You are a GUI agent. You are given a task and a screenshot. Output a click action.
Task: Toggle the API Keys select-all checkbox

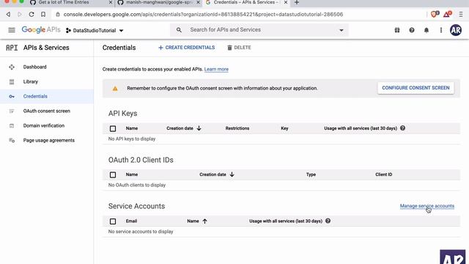(113, 128)
